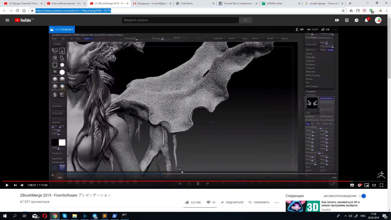Click the white color swatch in ZBrush
The width and height of the screenshot is (391, 220).
coord(62,142)
